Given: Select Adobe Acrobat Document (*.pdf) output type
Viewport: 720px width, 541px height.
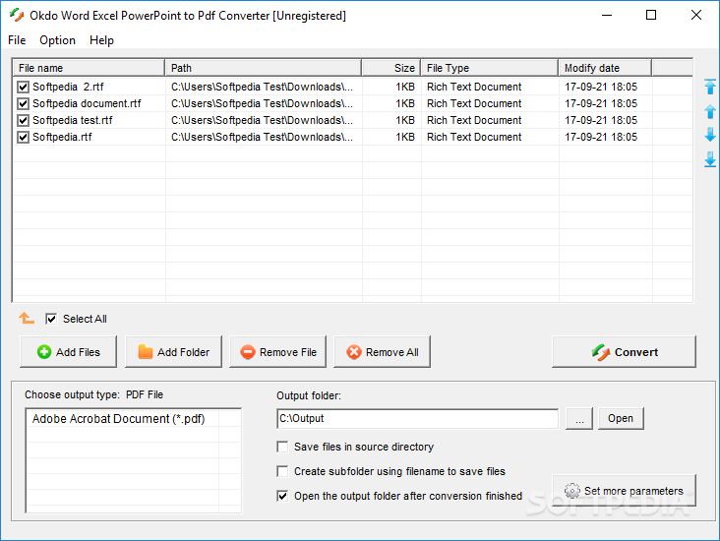Looking at the screenshot, I should (x=118, y=419).
